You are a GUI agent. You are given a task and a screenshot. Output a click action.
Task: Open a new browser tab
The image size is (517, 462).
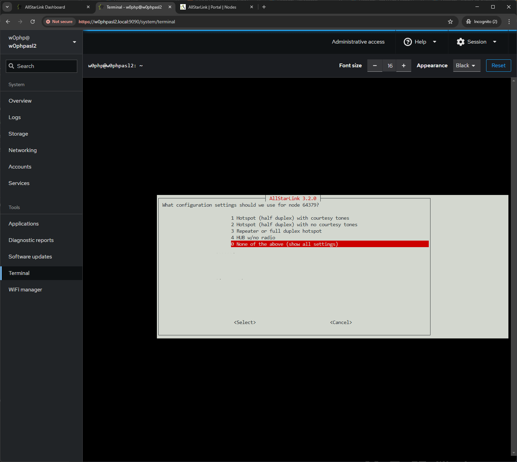coord(264,7)
